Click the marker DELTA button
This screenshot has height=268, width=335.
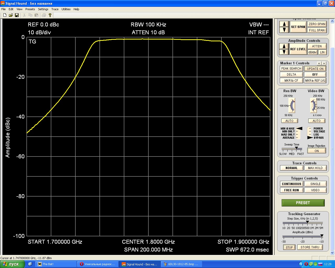pos(291,74)
